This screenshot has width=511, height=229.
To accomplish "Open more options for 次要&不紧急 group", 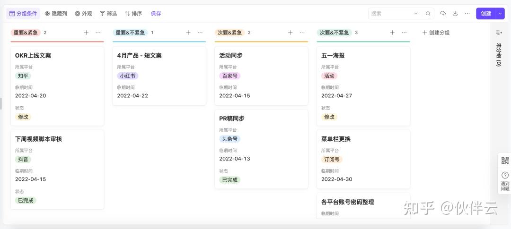I will point(404,33).
